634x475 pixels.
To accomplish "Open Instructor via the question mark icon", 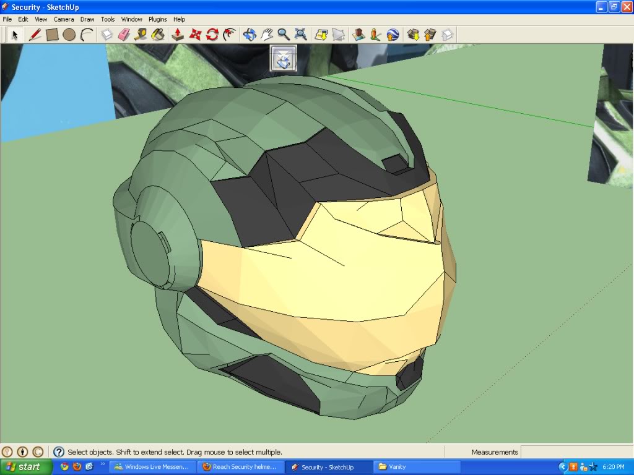I will [59, 451].
